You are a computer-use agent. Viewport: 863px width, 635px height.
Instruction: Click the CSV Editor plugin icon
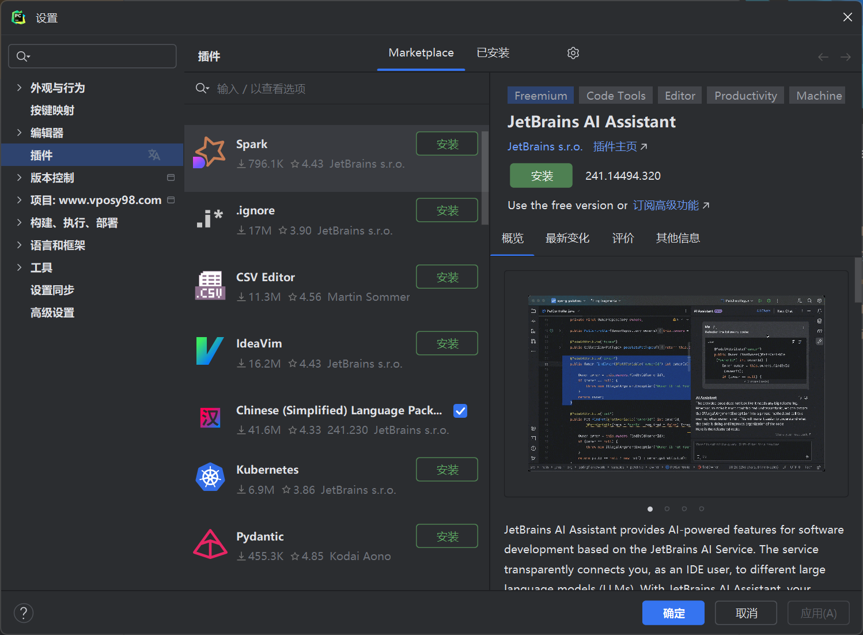coord(210,285)
